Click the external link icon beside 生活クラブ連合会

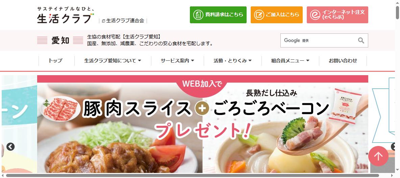[104, 21]
